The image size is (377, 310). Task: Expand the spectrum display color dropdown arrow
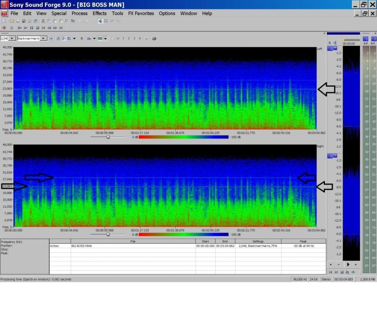106,38
